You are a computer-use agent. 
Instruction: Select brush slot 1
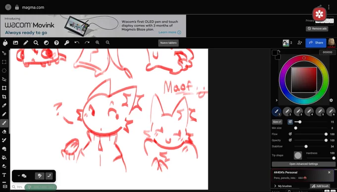point(277,111)
